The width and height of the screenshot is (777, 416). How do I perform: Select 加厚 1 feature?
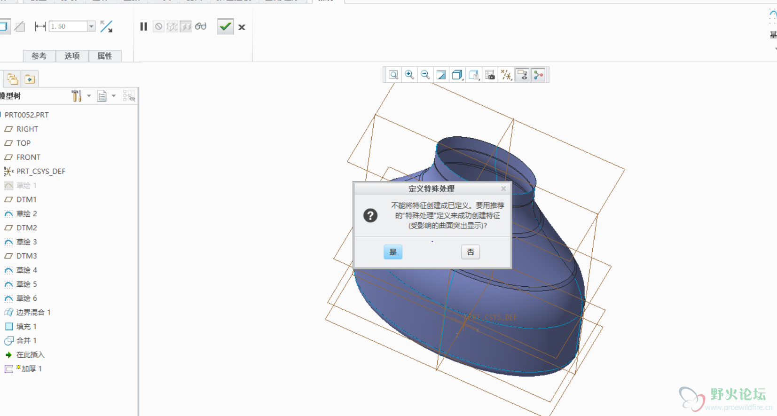(x=31, y=369)
